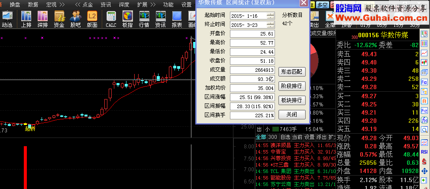This screenshot has height=189, width=430.
Task: Open the 动池 presentation-chart tool
Action: click(x=7, y=19)
